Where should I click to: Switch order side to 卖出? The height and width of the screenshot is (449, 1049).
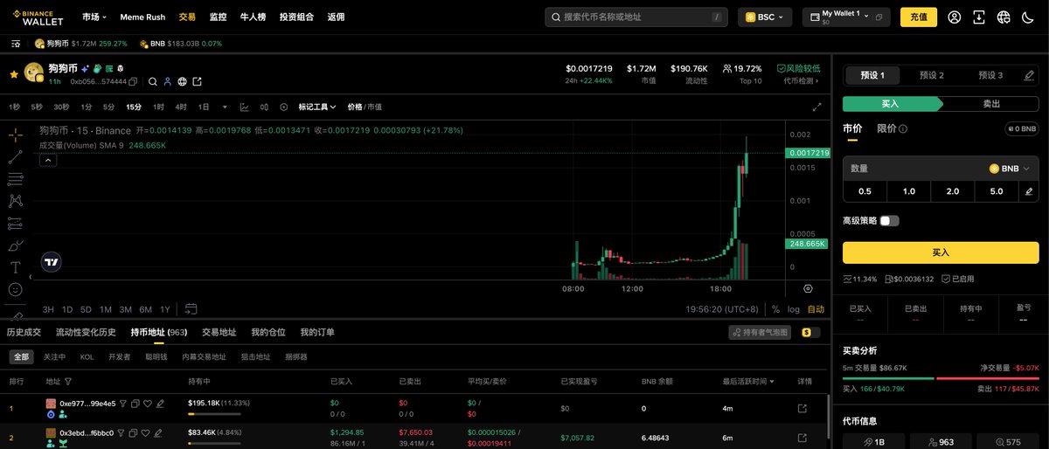[x=991, y=104]
